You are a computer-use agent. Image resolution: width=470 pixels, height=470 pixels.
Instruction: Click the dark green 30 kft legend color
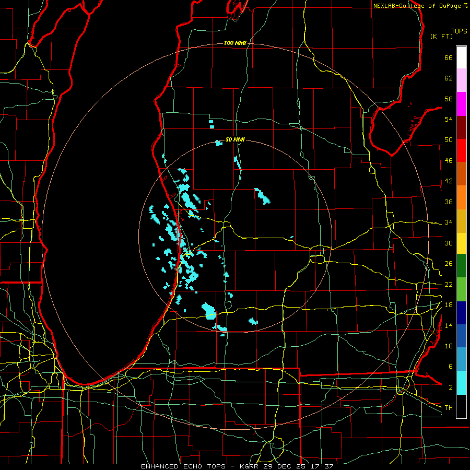click(x=461, y=266)
